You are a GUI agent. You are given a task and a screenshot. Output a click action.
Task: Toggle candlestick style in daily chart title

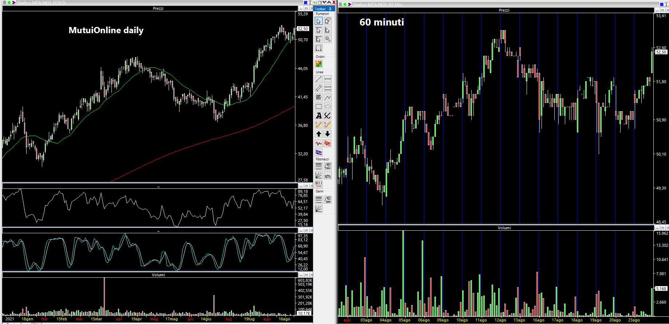(x=315, y=3)
